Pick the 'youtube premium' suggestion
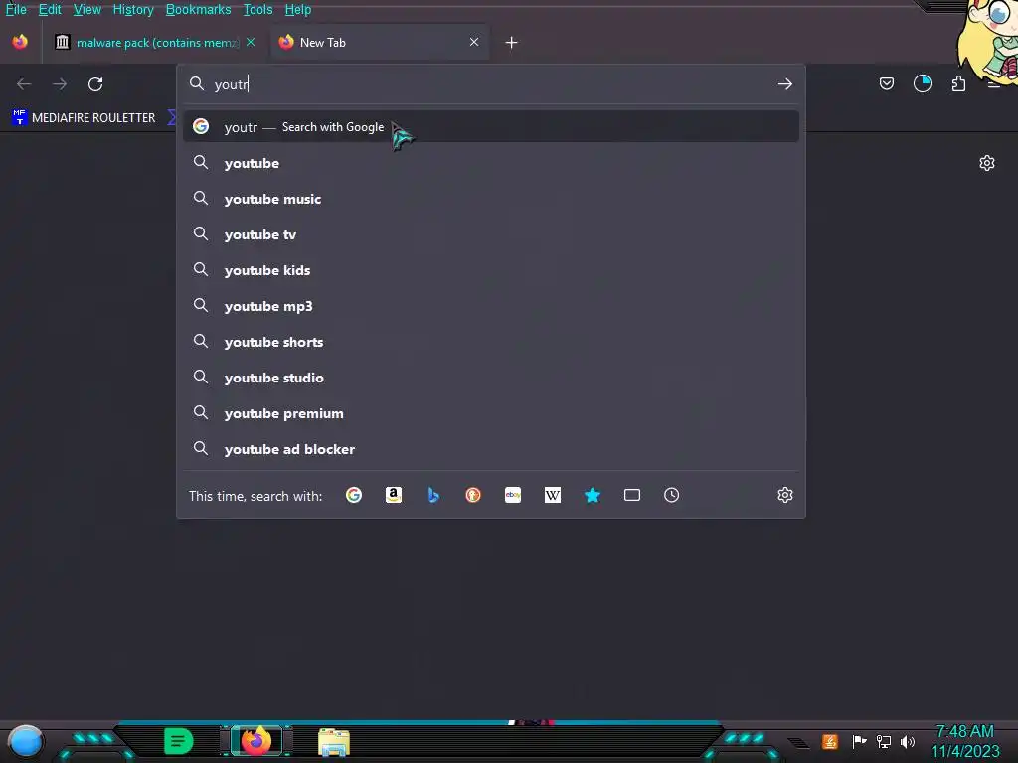The height and width of the screenshot is (763, 1018). coord(491,413)
